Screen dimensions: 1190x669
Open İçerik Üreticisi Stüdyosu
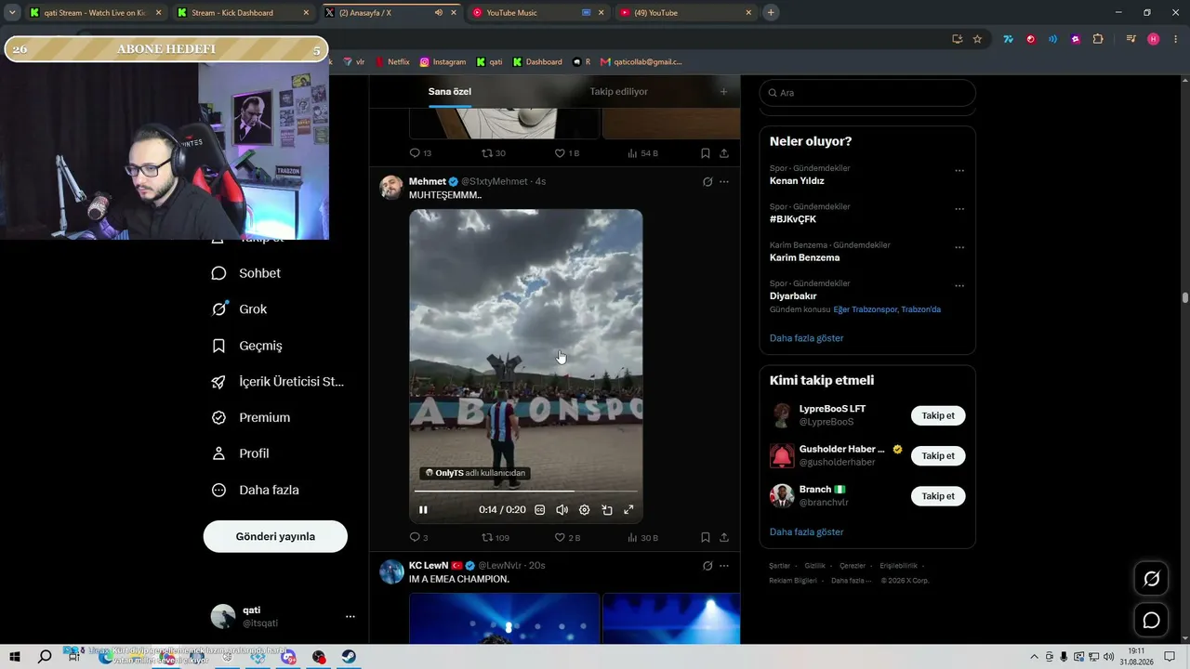278,382
